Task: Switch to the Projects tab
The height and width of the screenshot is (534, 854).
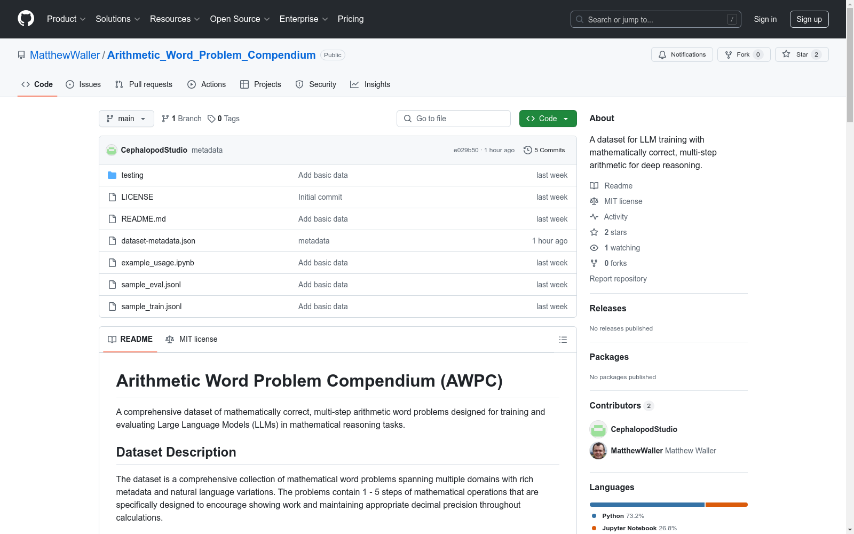Action: coord(260,84)
